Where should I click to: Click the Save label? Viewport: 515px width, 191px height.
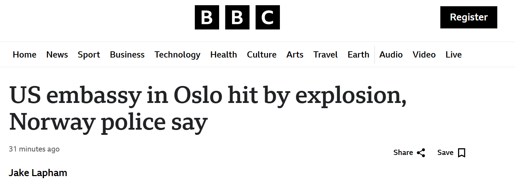tap(445, 153)
